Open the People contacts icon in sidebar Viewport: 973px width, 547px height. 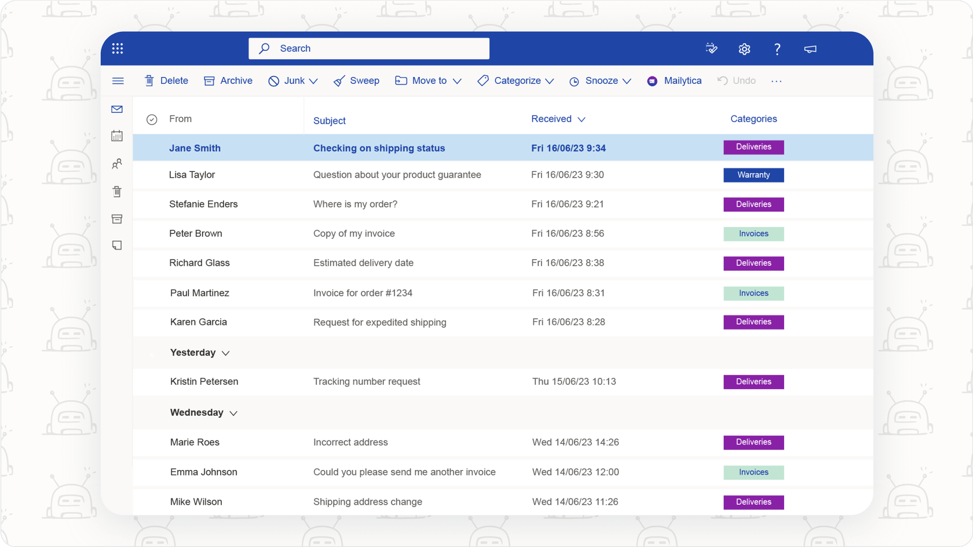coord(117,164)
